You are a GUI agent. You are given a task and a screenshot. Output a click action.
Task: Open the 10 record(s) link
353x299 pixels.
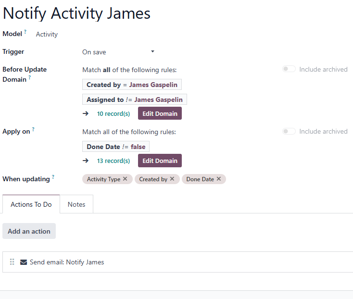[x=113, y=113]
